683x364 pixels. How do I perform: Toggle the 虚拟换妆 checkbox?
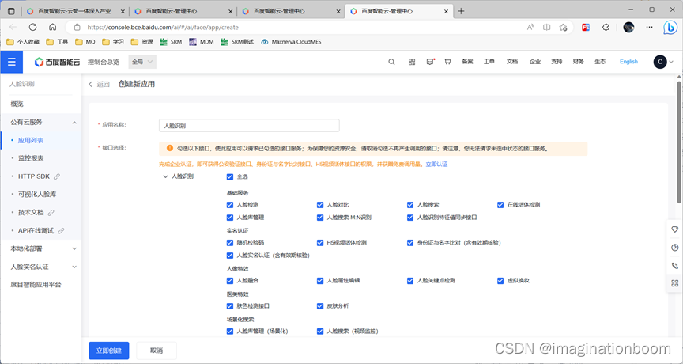pos(500,281)
